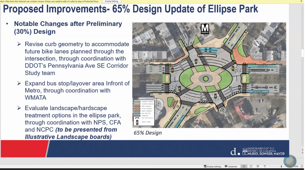Viewport: 305px width, 170px height.
Task: Click the floating circular overlay icon
Action: pyautogui.click(x=290, y=161)
